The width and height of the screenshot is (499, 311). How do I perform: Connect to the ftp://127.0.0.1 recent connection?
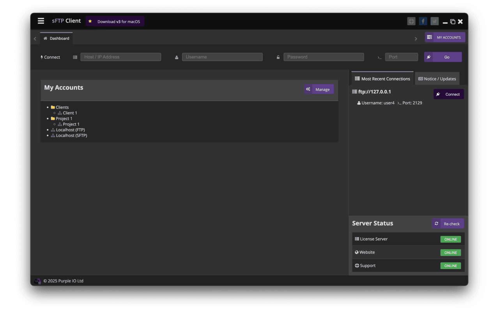(449, 94)
